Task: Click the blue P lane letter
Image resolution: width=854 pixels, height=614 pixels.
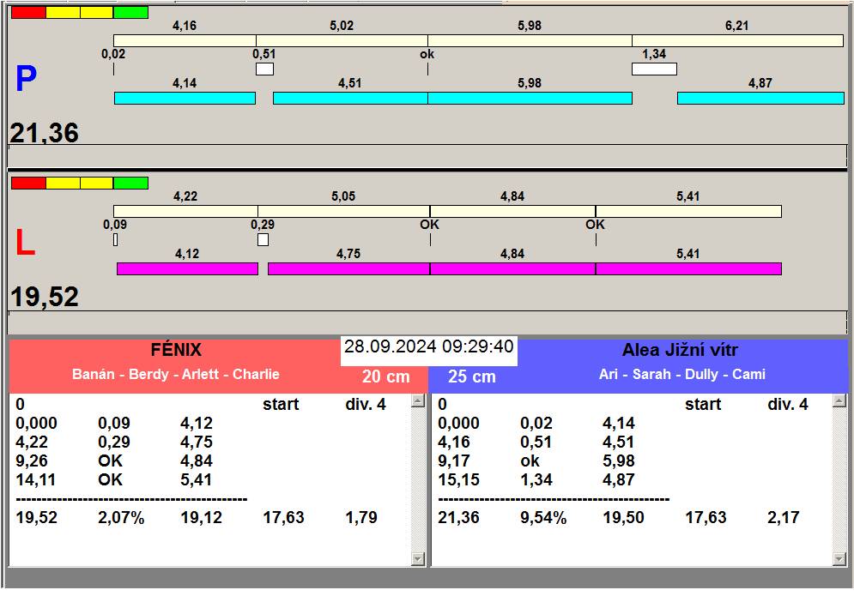Action: click(x=26, y=80)
